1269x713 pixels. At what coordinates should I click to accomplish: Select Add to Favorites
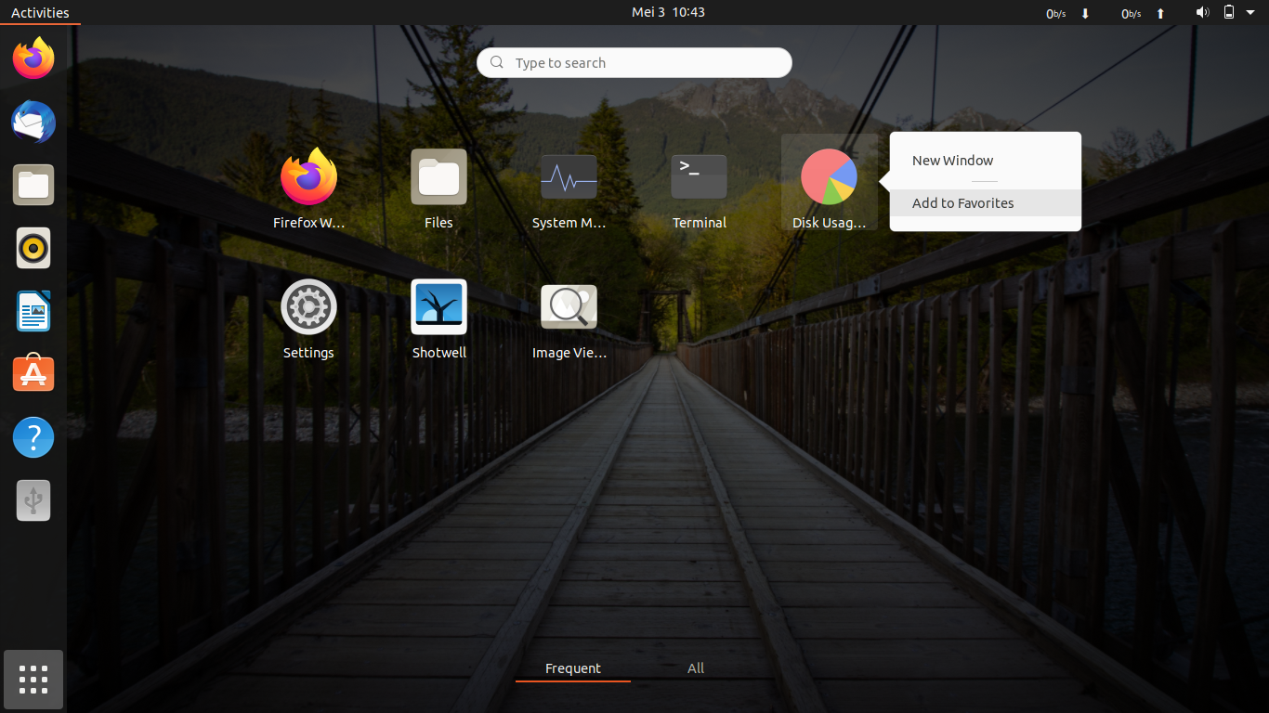pyautogui.click(x=962, y=202)
